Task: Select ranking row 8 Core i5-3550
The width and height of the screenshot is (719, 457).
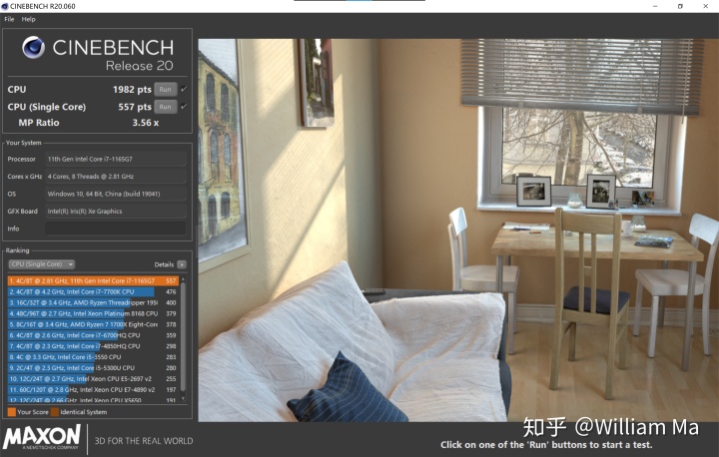Action: tap(93, 357)
